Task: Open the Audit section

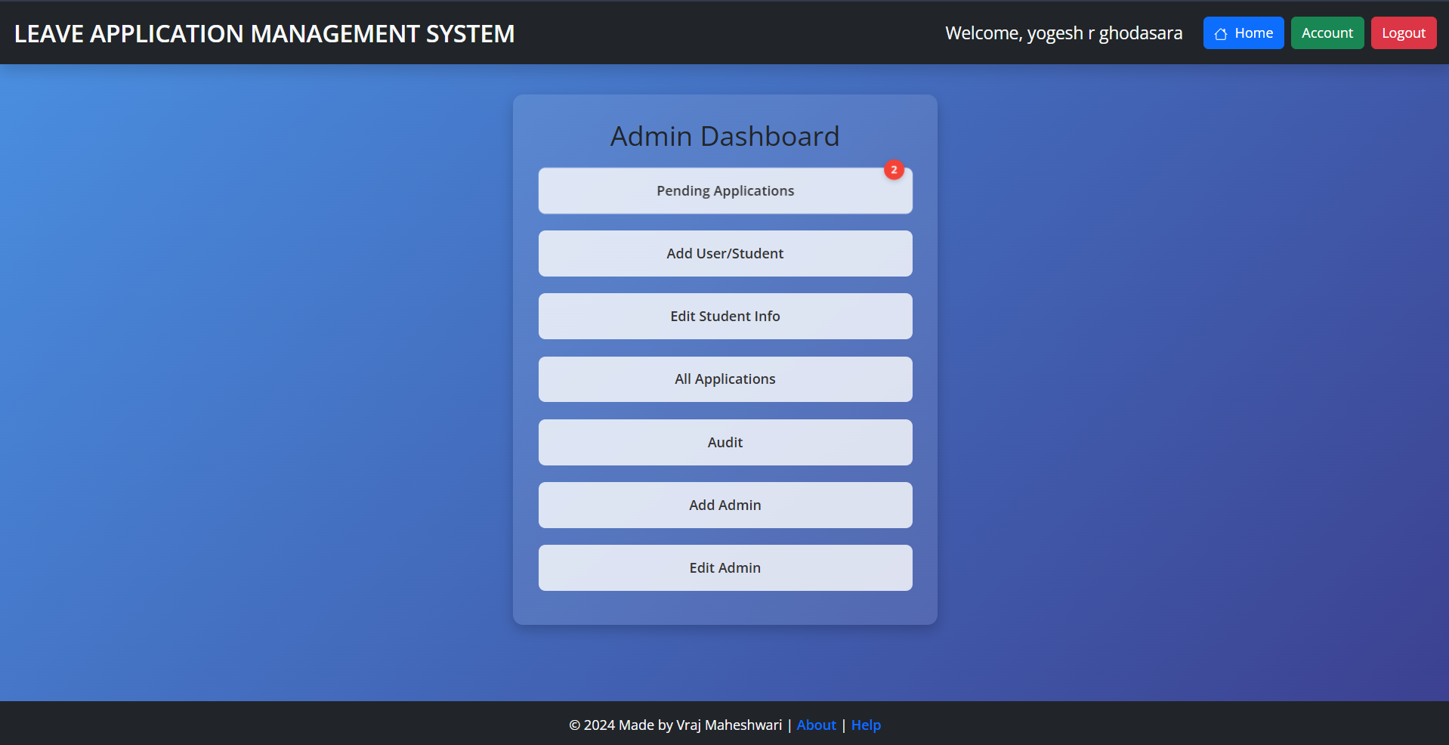Action: point(724,442)
